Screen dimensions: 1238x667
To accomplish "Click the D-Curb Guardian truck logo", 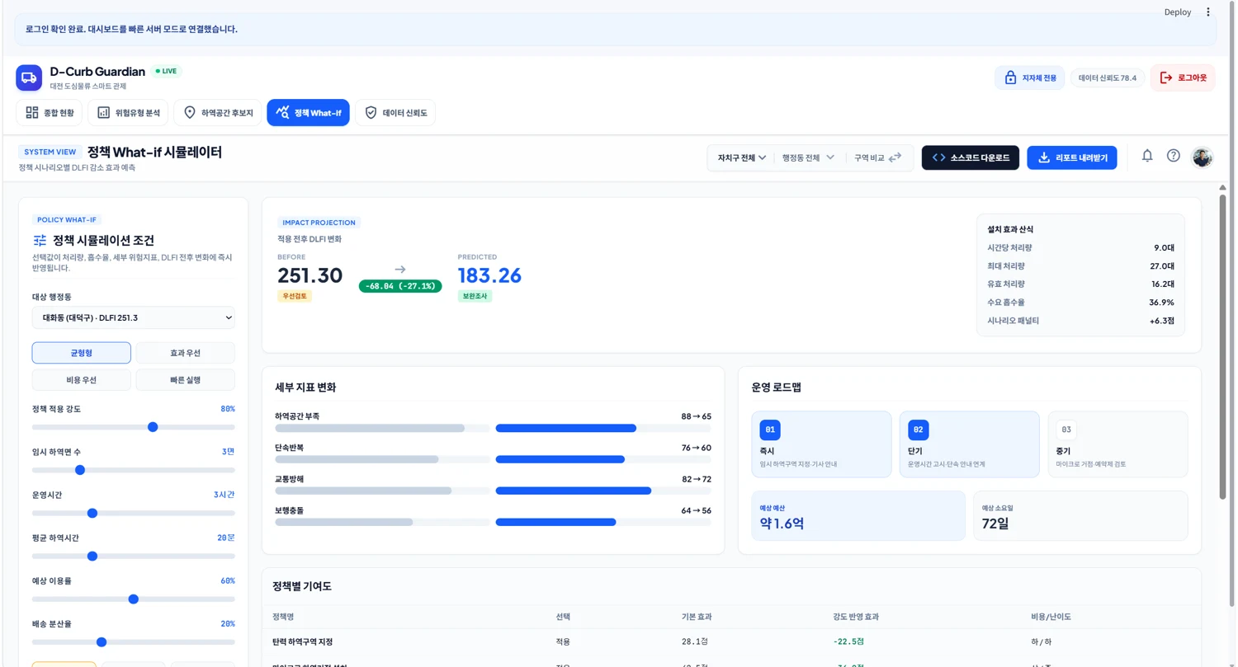I will pos(29,78).
